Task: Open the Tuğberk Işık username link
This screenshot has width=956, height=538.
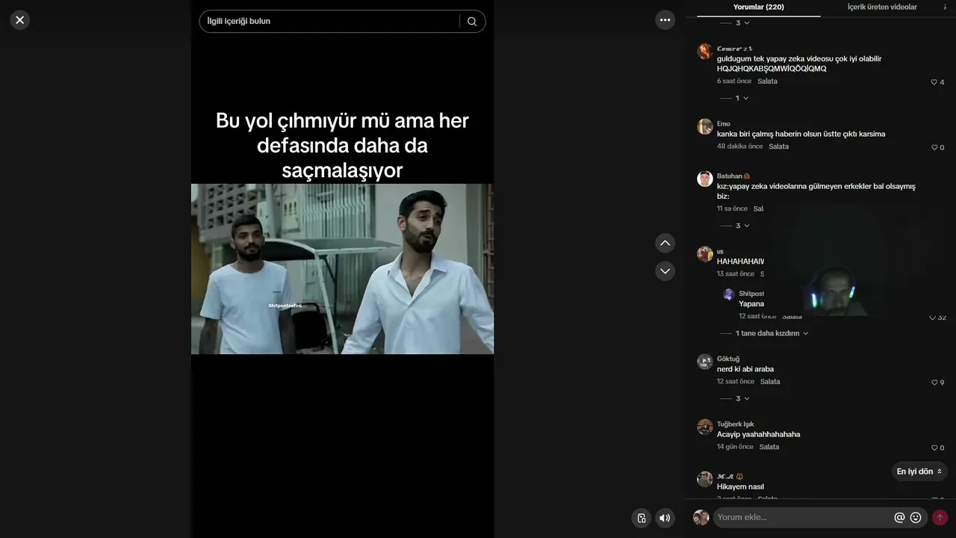Action: click(736, 424)
